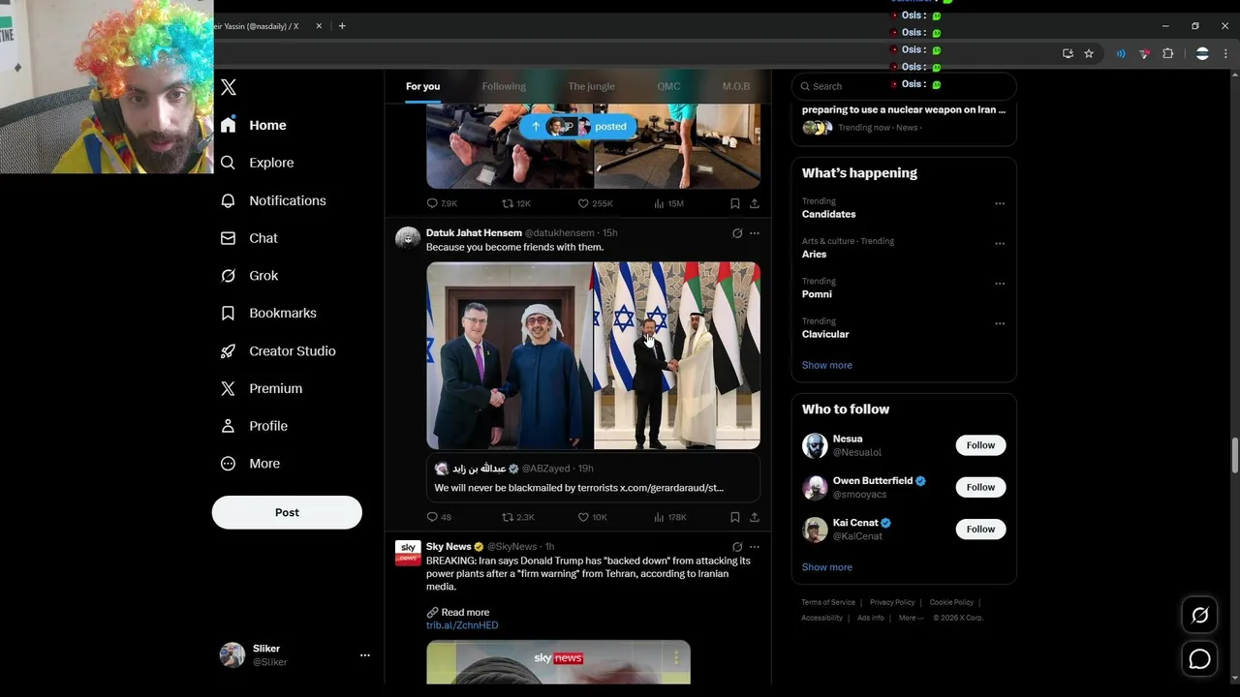Screen dimensions: 1240x697
Task: Click the new posts pill labeled posted
Action: 578,127
